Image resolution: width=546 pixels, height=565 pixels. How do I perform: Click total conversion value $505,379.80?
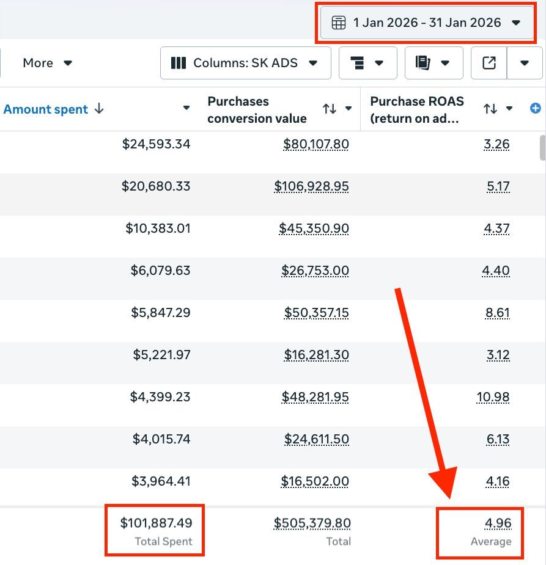coord(312,523)
